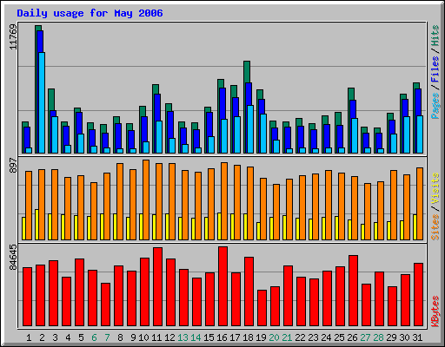This screenshot has height=347, width=445.
Task: Click the yellow Visits bar for day 16
Action: click(219, 226)
